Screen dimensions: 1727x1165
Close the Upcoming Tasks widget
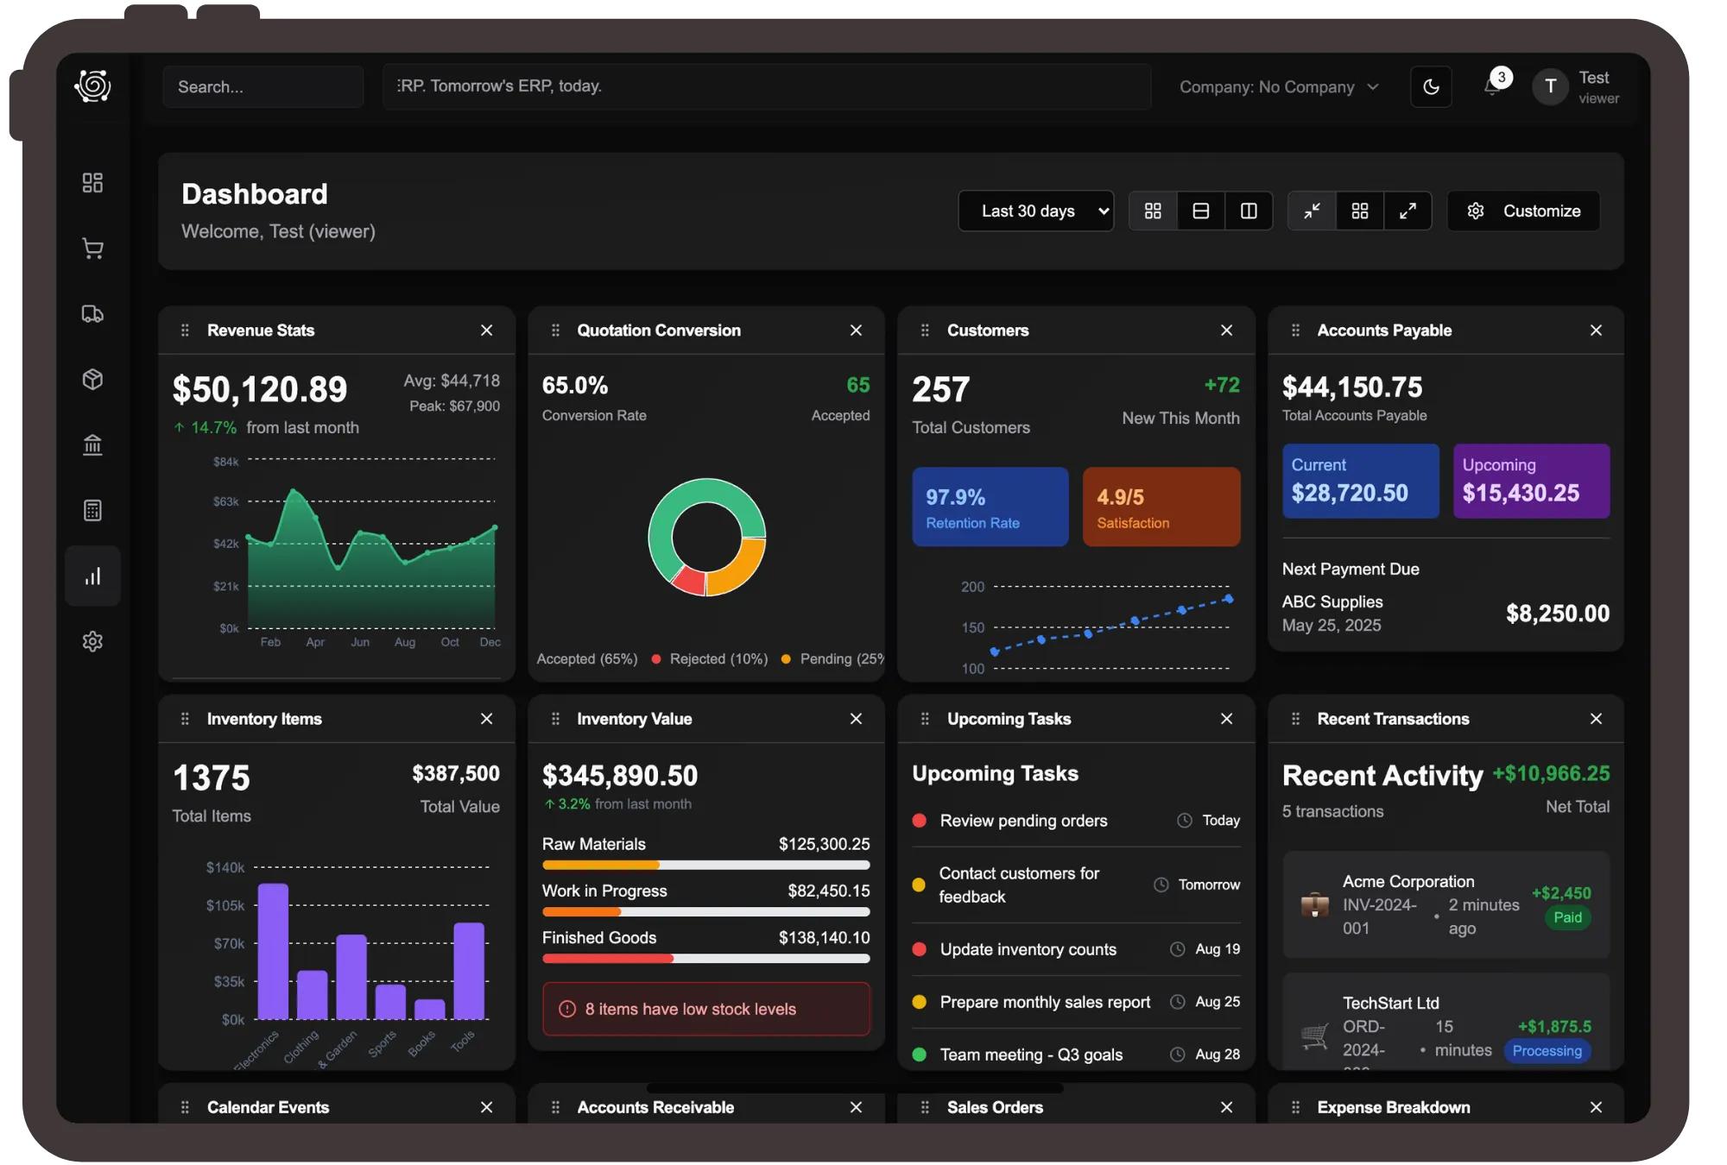coord(1227,719)
